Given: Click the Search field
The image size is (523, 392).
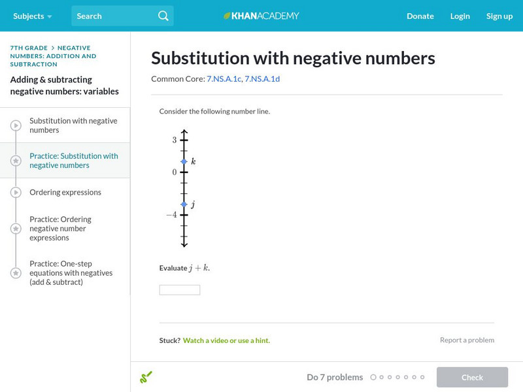Looking at the screenshot, I should tap(114, 16).
